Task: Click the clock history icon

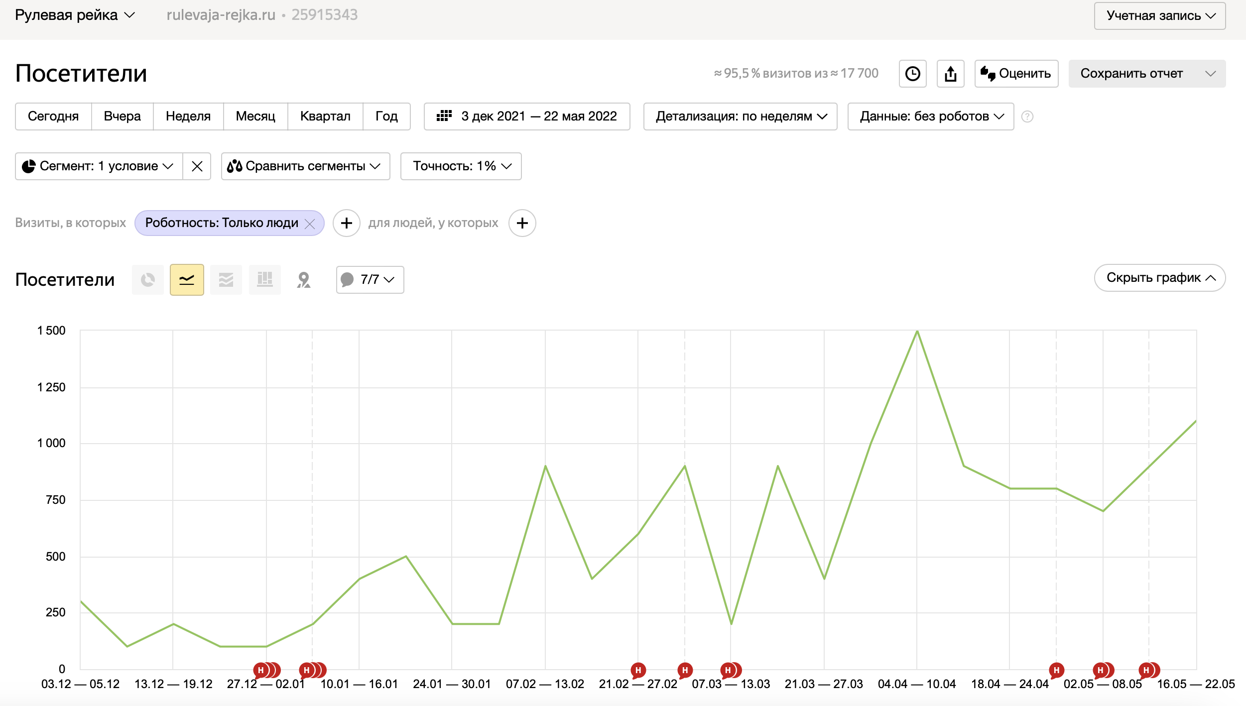Action: coord(912,74)
